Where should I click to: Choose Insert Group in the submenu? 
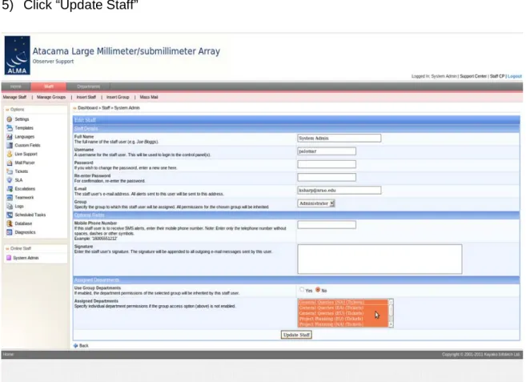pyautogui.click(x=118, y=97)
